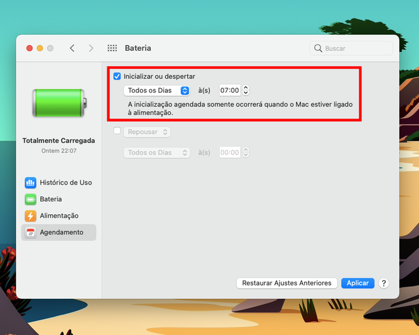The height and width of the screenshot is (335, 419).
Task: Select Agendamento in the sidebar
Action: tap(59, 232)
